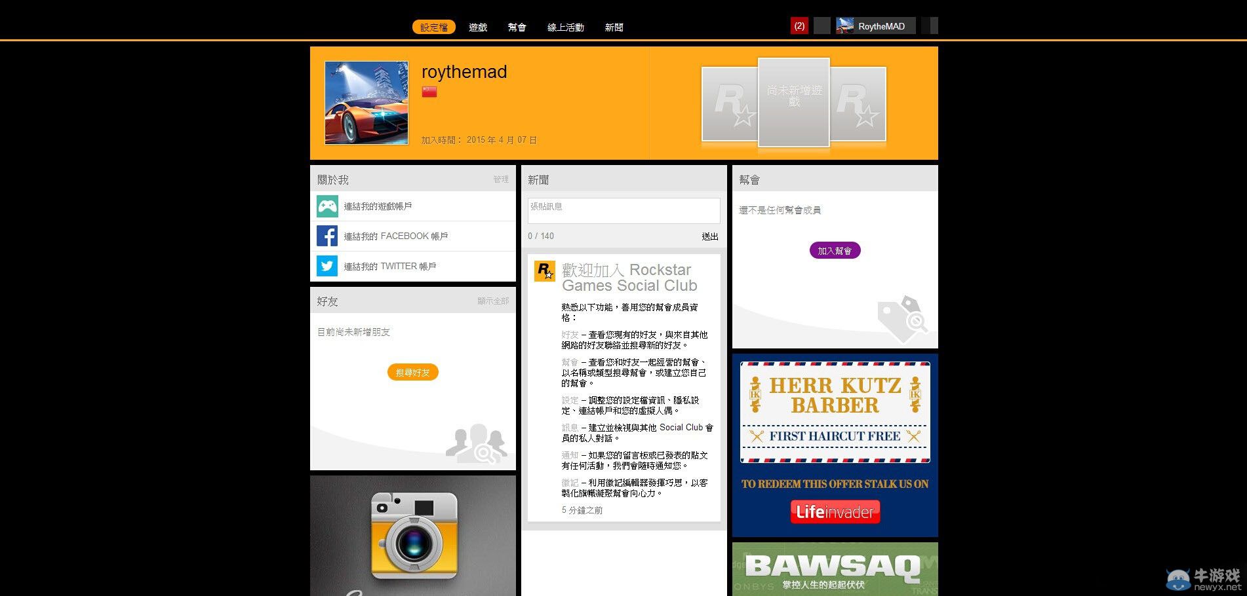
Task: Click the Rockstar logo on welcome post
Action: pyautogui.click(x=545, y=271)
